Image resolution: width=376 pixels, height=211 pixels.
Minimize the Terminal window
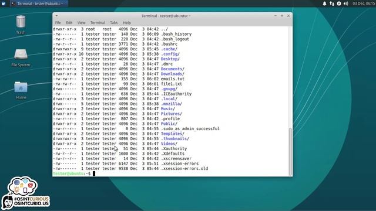[276, 16]
